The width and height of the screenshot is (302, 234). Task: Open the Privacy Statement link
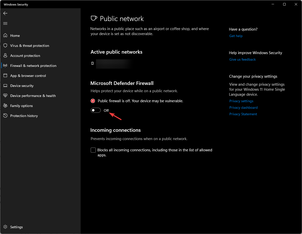(x=243, y=114)
